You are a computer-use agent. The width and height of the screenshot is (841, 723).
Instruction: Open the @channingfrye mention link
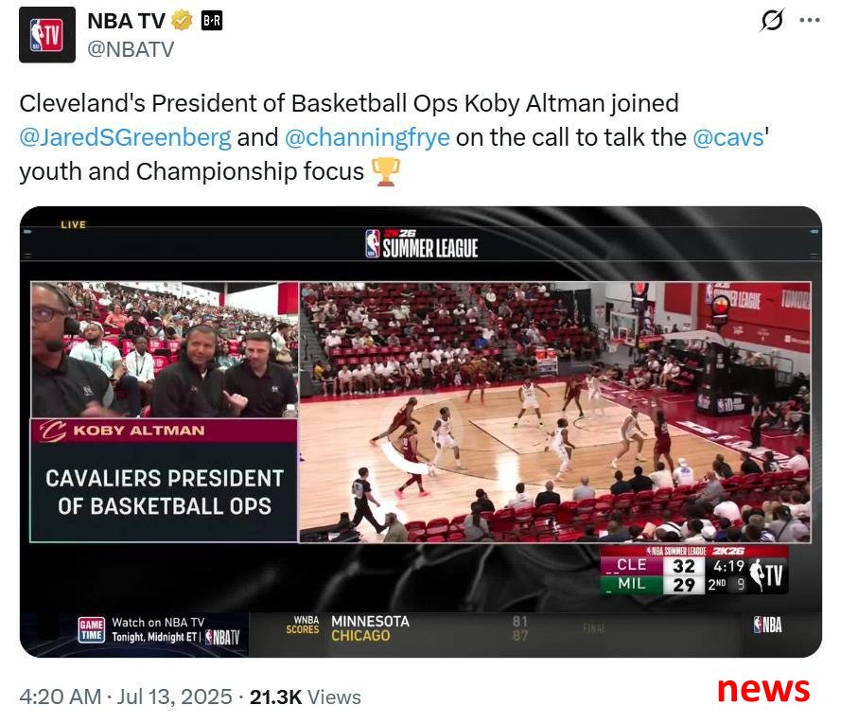pos(367,137)
